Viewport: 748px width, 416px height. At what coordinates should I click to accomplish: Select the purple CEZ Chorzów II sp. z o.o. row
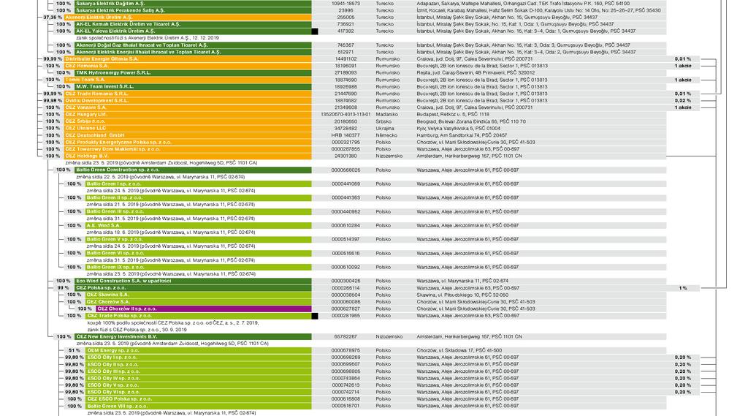click(205, 309)
